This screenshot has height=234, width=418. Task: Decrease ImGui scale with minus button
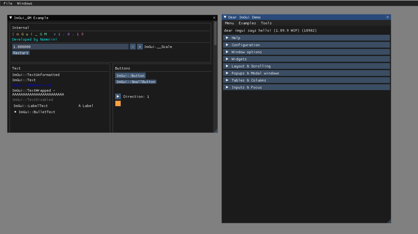coord(133,47)
